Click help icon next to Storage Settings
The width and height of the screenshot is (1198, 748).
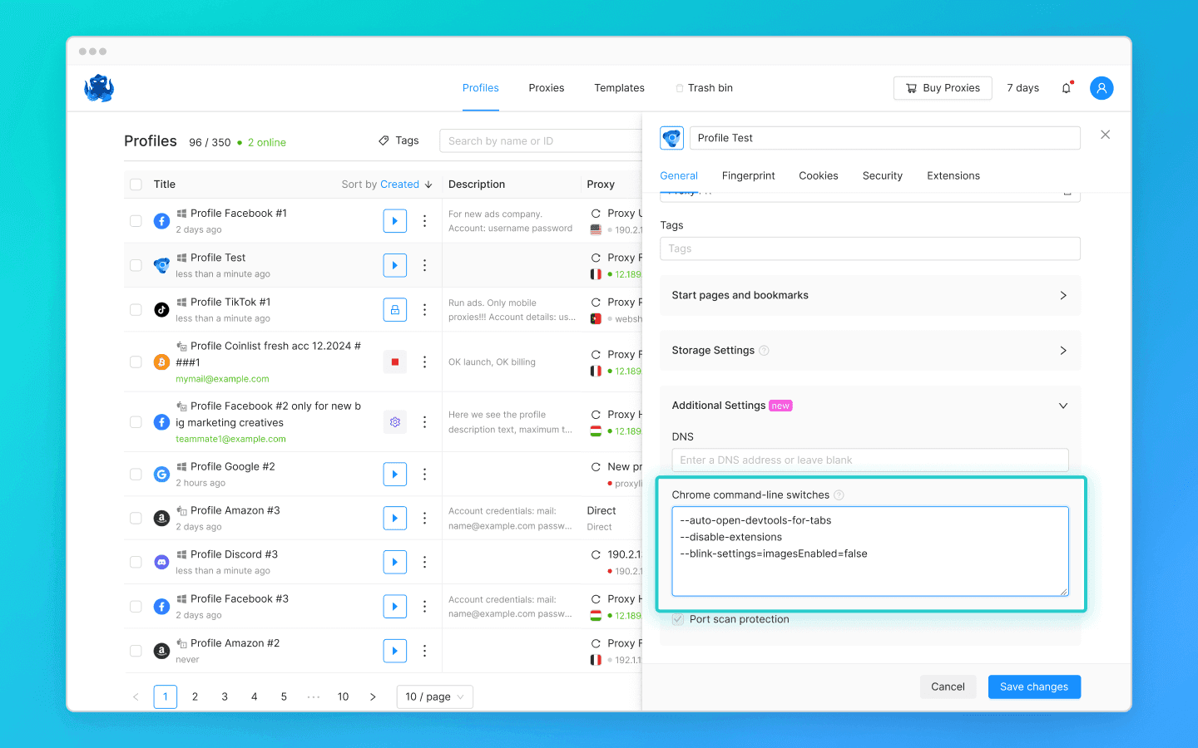click(764, 351)
